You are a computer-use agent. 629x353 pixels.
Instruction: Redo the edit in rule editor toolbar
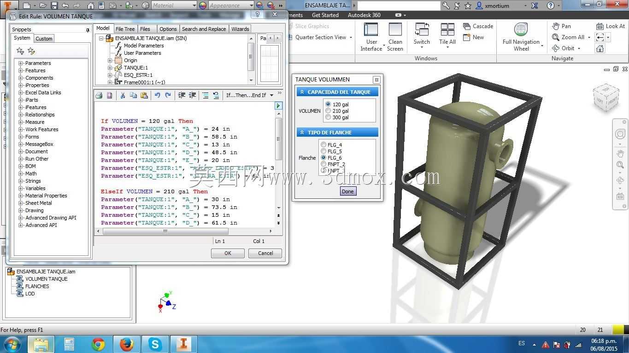168,95
